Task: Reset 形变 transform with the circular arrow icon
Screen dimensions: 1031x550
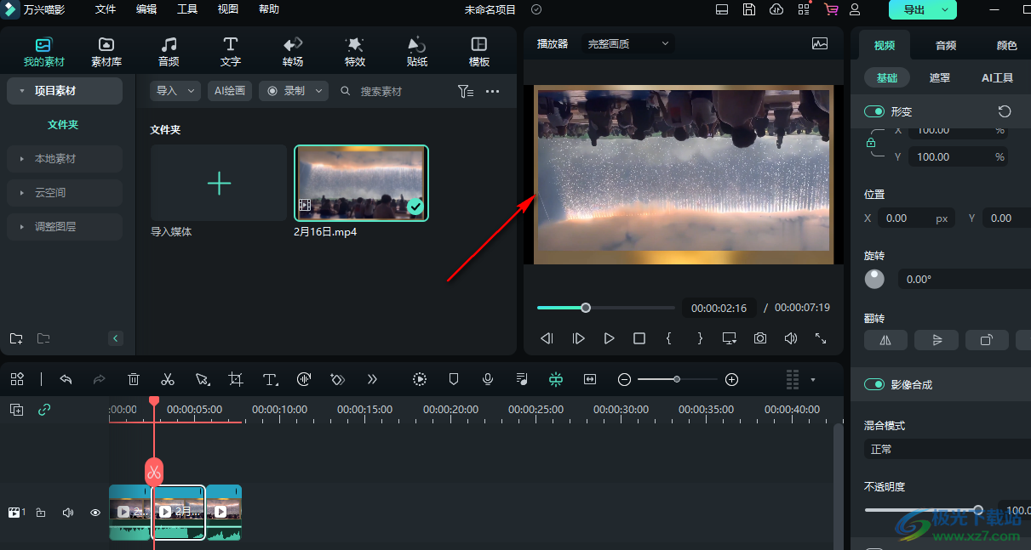Action: click(1005, 111)
